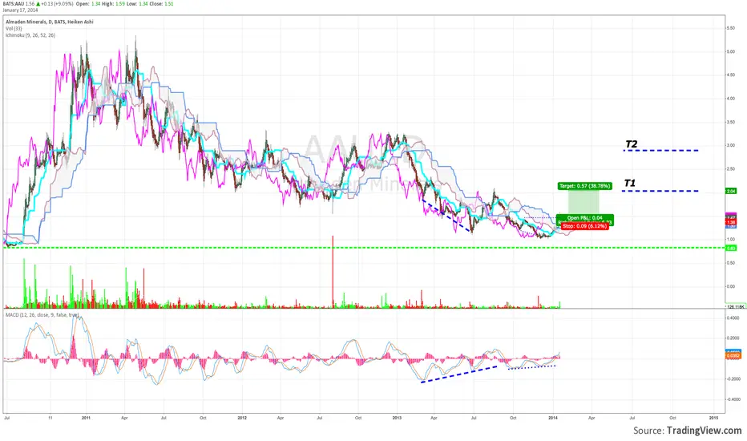The height and width of the screenshot is (441, 747).
Task: Click the green 2.04 price axis marker
Action: coord(730,191)
